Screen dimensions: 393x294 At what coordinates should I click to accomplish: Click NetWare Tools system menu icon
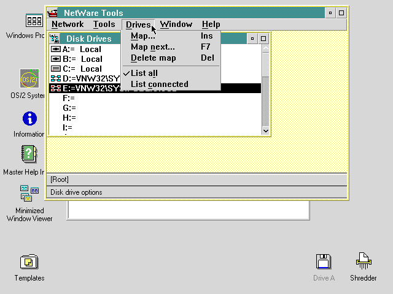pyautogui.click(x=53, y=13)
